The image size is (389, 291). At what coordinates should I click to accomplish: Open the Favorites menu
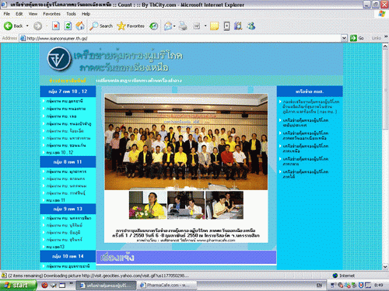pyautogui.click(x=51, y=14)
